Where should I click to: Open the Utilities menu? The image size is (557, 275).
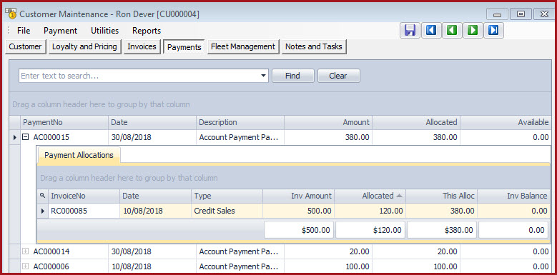pyautogui.click(x=105, y=31)
